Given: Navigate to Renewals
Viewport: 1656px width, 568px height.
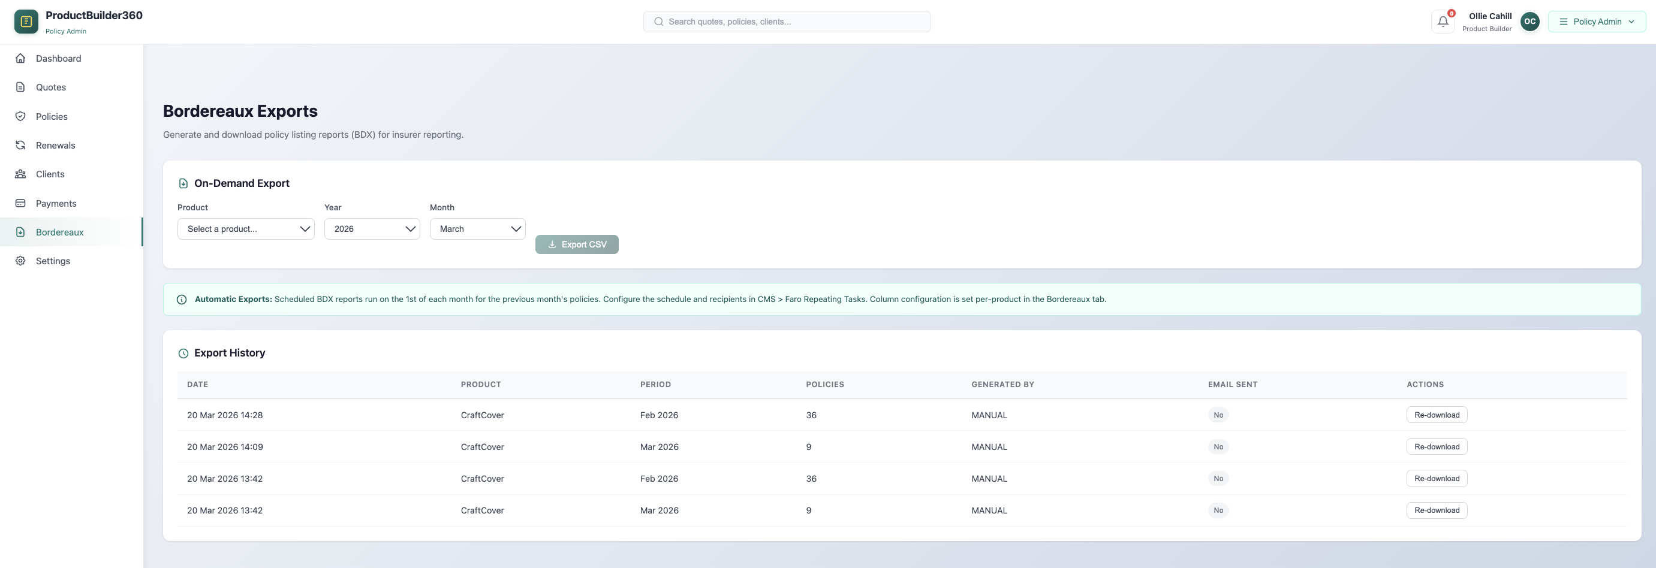Looking at the screenshot, I should [71, 145].
